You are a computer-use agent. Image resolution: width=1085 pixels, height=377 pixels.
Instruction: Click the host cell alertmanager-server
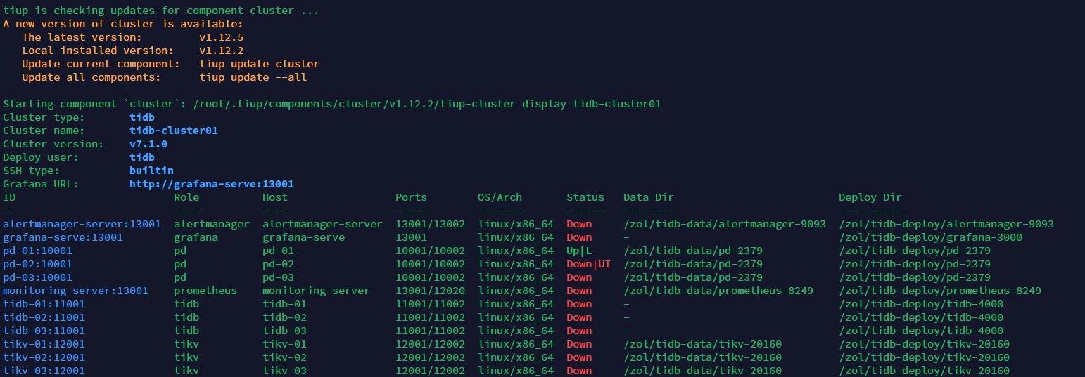click(322, 224)
